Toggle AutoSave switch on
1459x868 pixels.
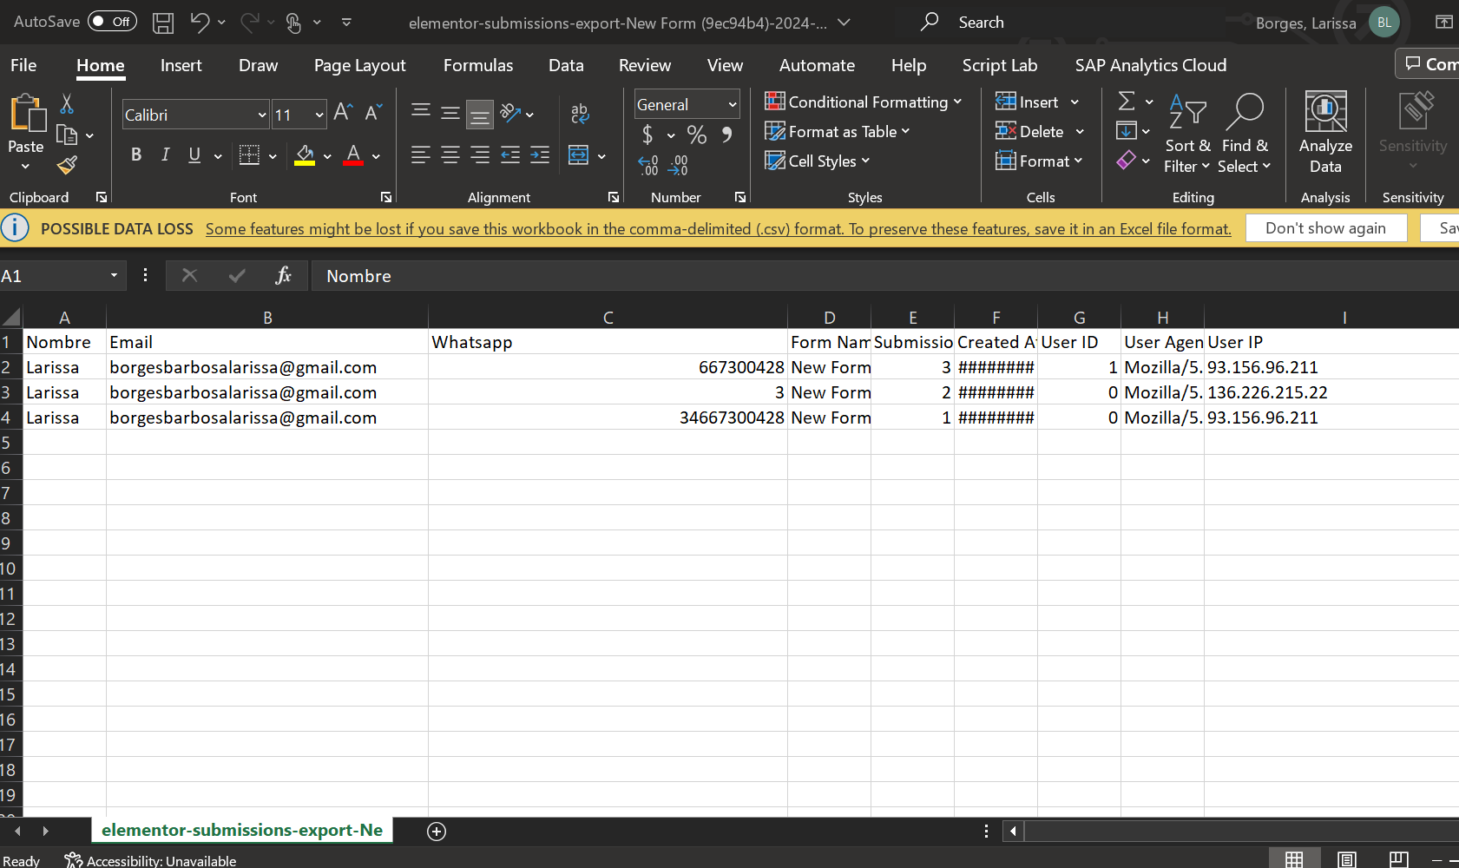pyautogui.click(x=113, y=22)
